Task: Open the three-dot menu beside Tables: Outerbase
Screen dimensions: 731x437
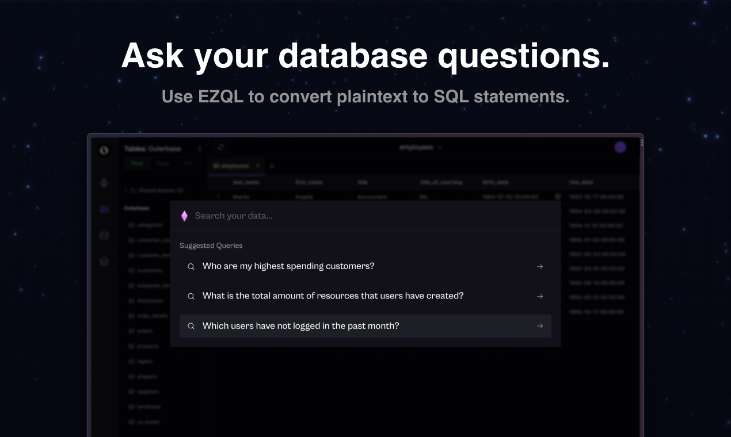Action: 200,148
